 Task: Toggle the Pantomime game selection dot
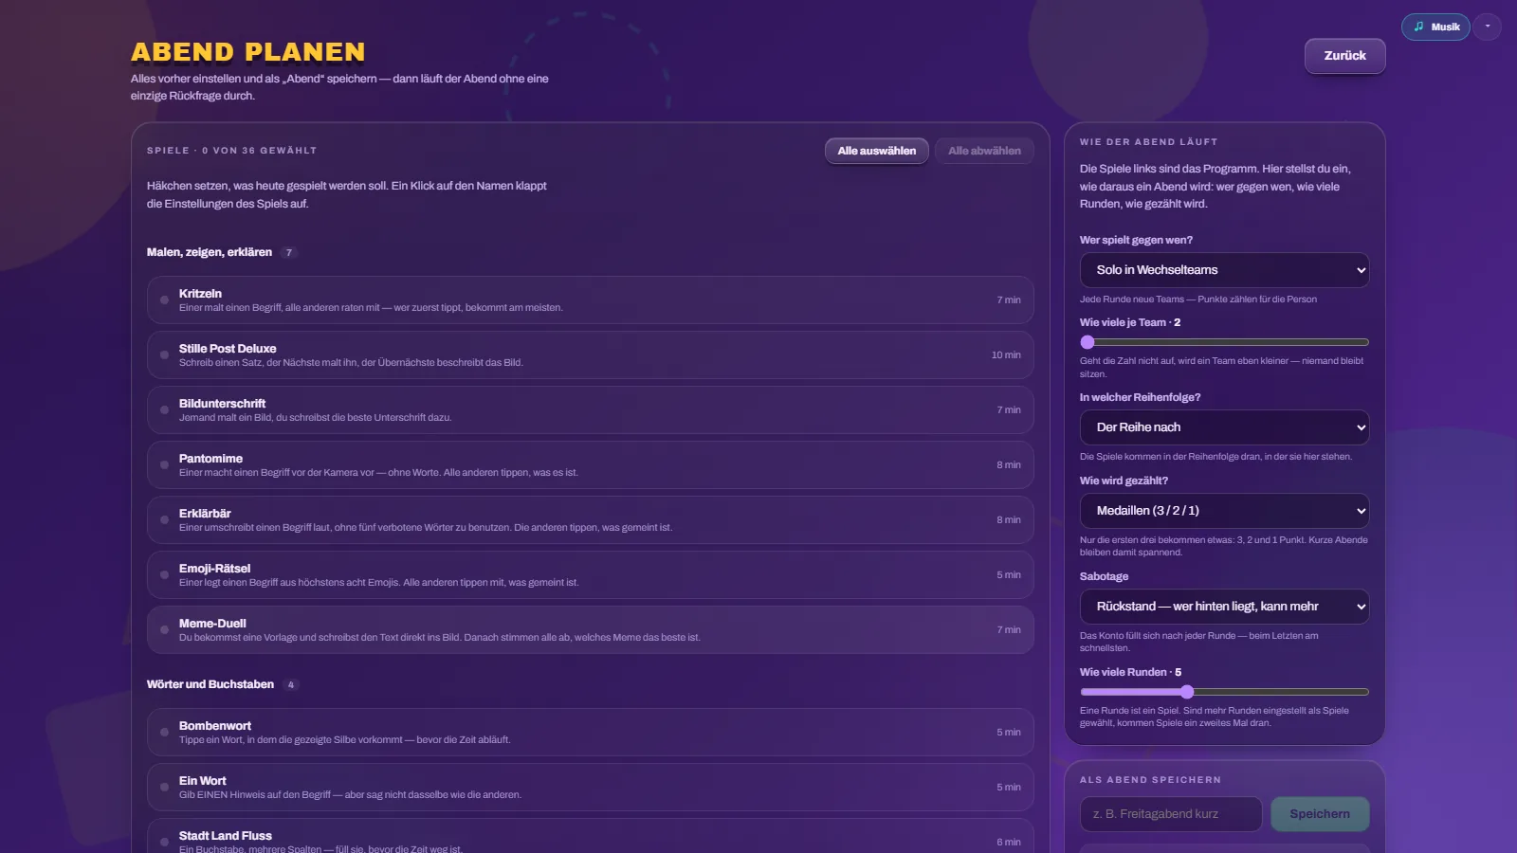point(164,465)
